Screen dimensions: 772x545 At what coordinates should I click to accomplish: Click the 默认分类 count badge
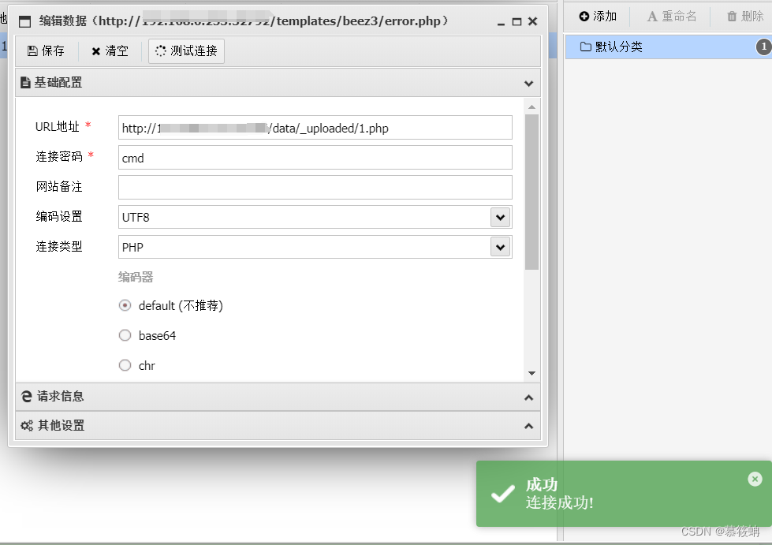763,47
